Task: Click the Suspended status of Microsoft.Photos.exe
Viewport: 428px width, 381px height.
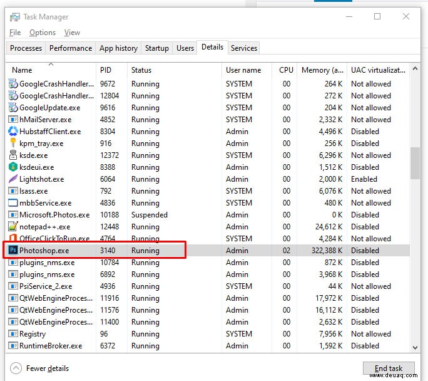Action: [150, 215]
